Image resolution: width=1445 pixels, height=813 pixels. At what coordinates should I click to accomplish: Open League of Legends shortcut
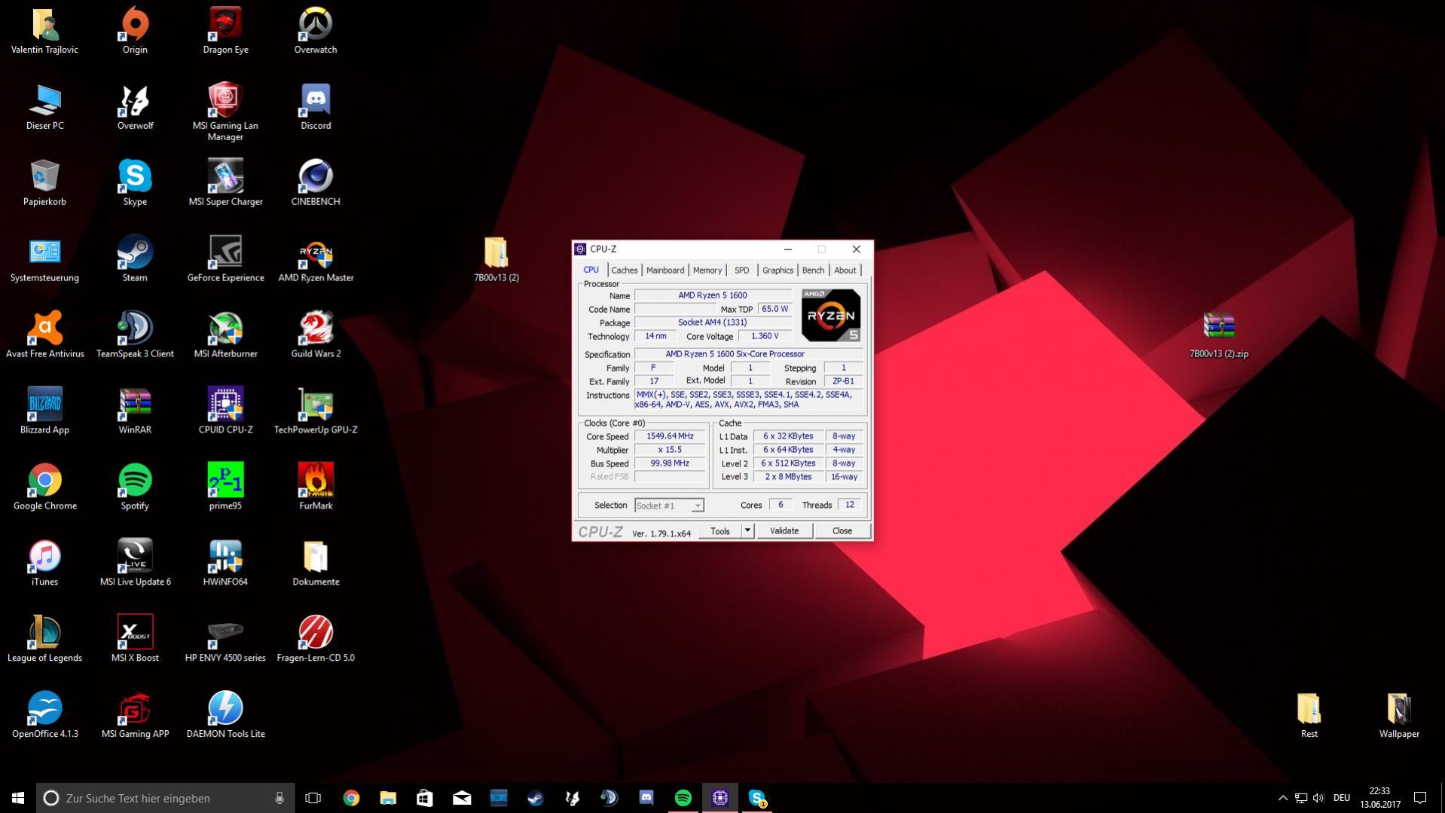44,640
